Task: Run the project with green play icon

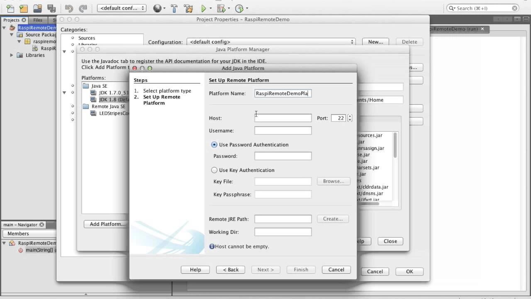Action: pos(203,8)
